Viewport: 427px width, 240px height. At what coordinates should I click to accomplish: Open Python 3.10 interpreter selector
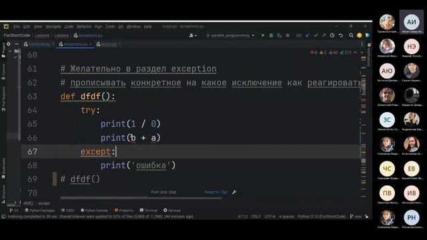point(322,217)
